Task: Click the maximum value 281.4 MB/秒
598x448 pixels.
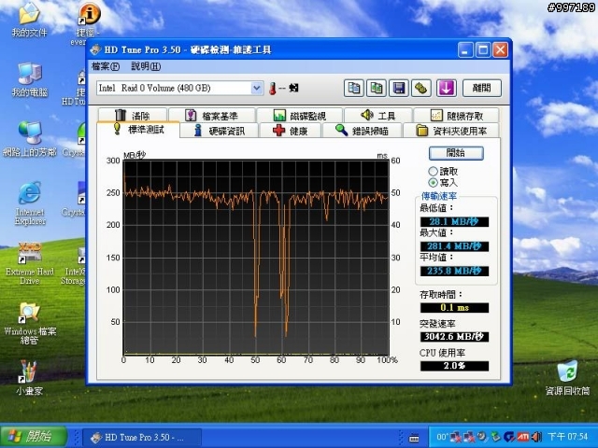Action: click(x=454, y=246)
